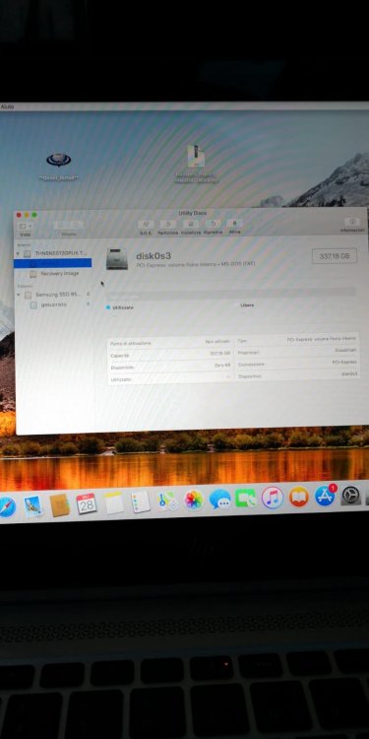This screenshot has height=739, width=369.
Task: Click the Utilizzato legend label
Action: tap(123, 307)
